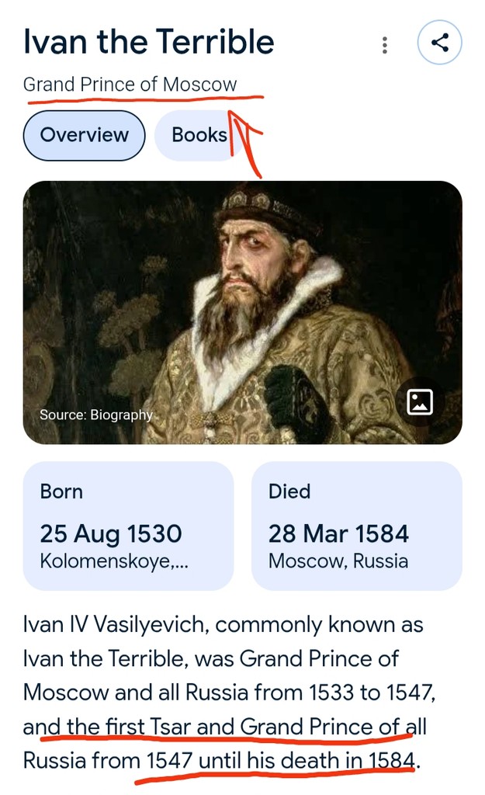Viewport: 485px width, 795px height.
Task: Tap the share icon
Action: coord(439,43)
